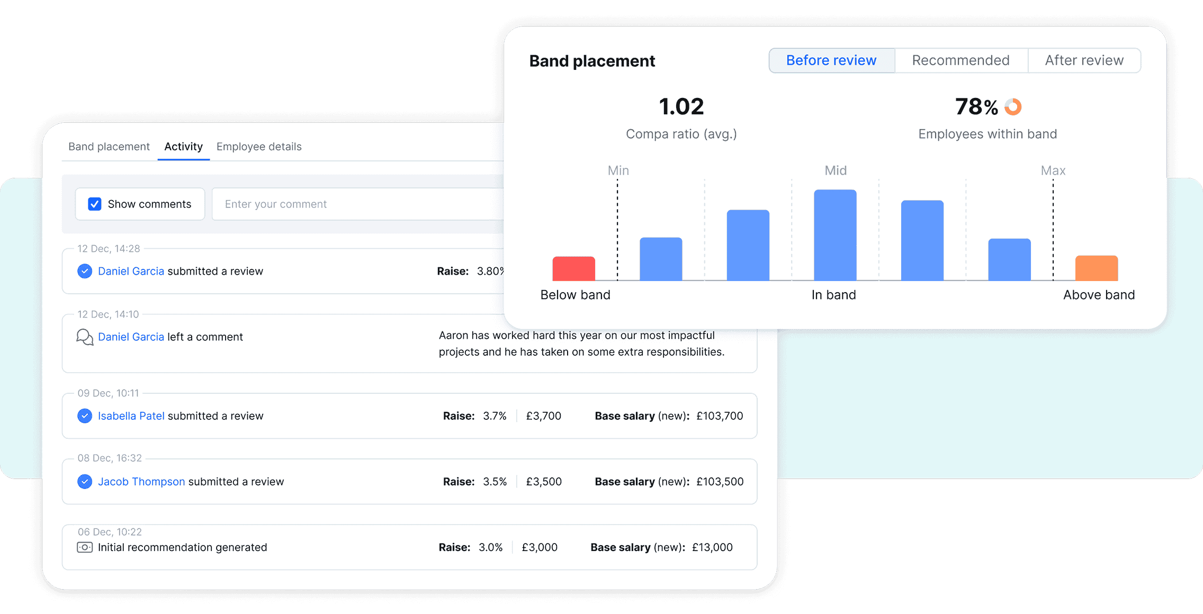
Task: Open Daniel Garcia's profile link in submitted review
Action: [x=131, y=271]
